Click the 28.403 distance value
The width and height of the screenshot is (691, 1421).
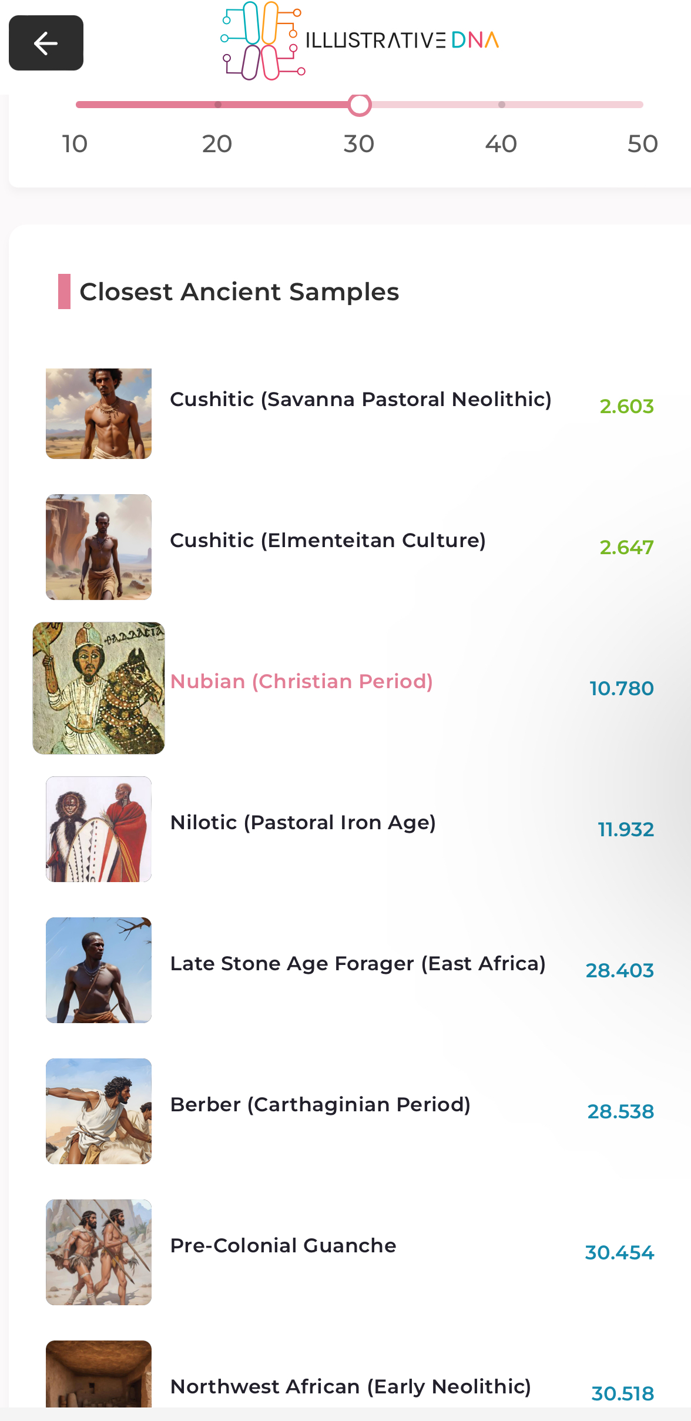(619, 971)
